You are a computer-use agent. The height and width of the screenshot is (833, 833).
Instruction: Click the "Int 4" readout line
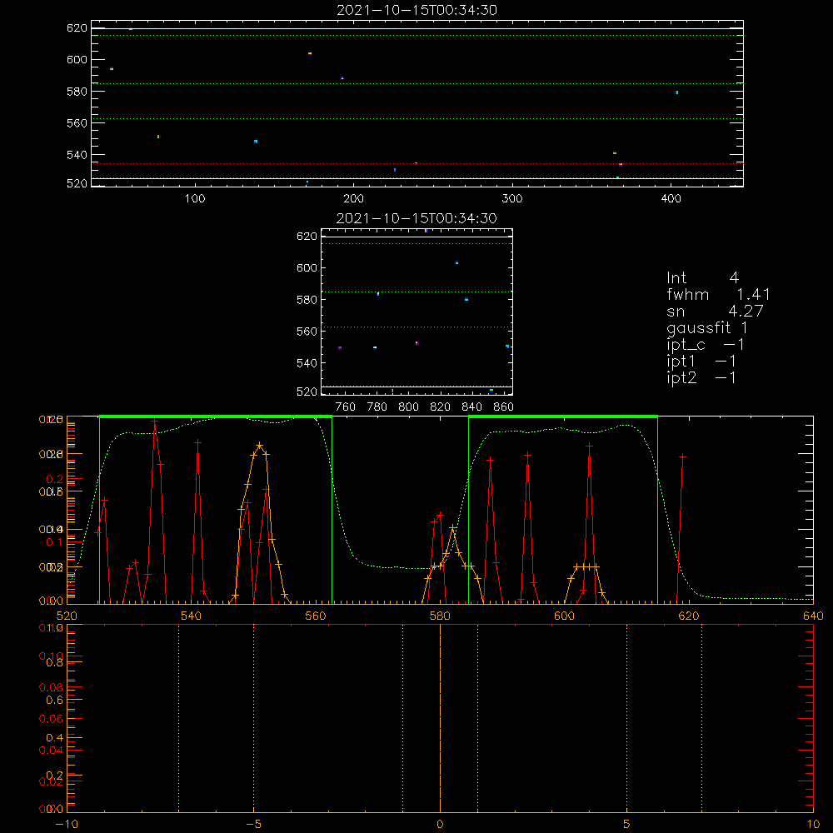coord(702,278)
